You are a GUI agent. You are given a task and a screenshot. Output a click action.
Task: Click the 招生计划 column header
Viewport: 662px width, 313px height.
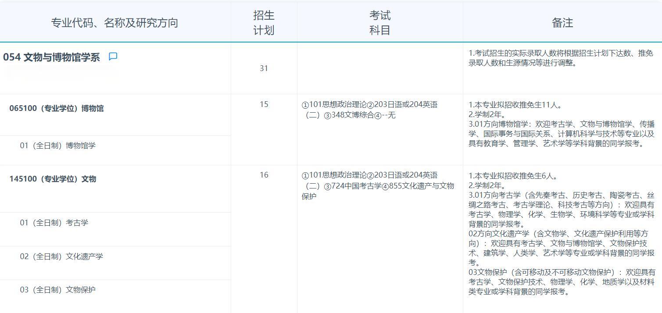pyautogui.click(x=264, y=21)
